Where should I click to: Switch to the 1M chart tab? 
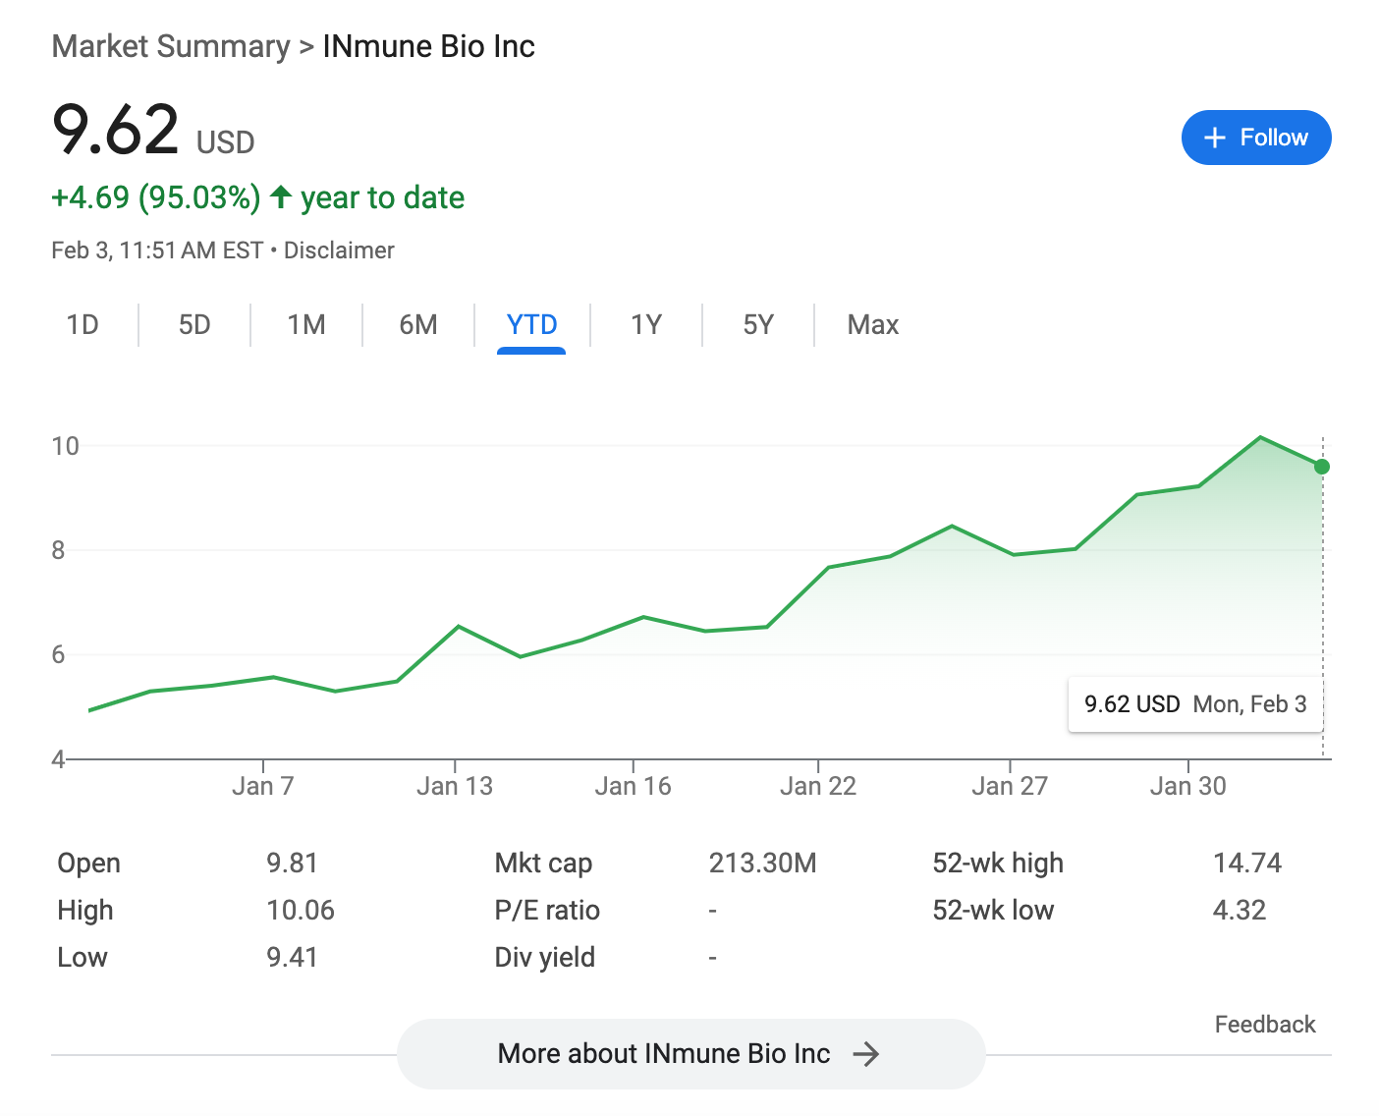(306, 325)
